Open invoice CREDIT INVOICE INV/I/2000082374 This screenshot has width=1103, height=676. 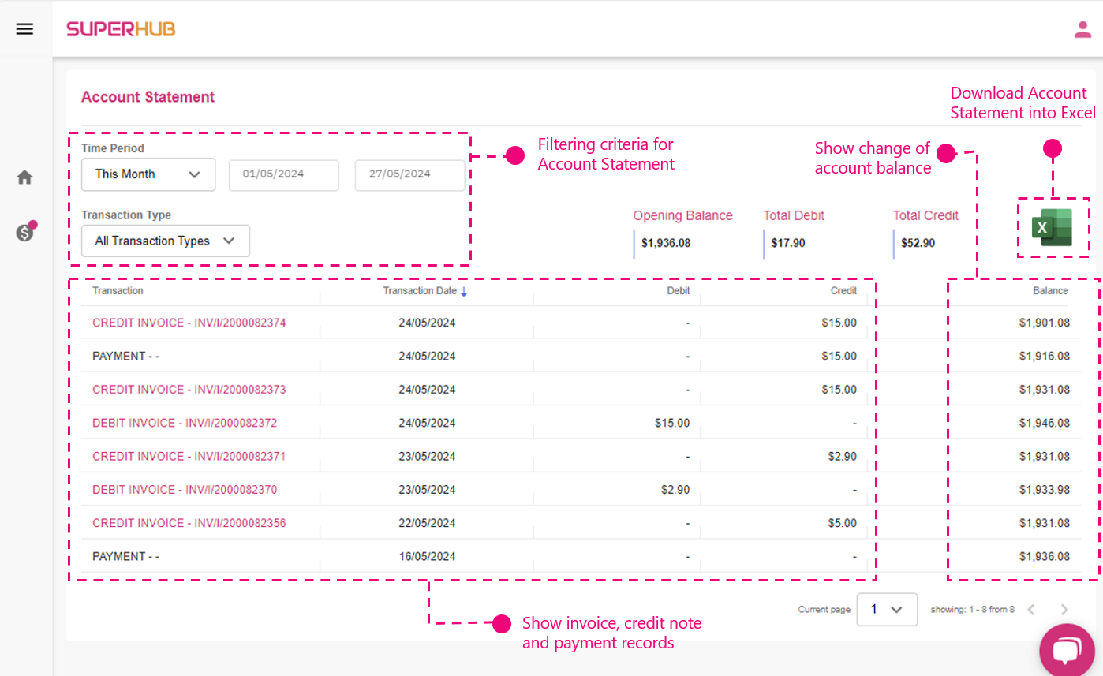[x=190, y=323]
